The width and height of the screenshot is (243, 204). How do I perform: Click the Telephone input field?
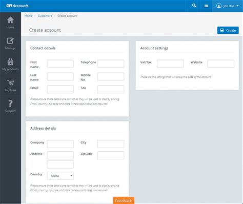coord(111,64)
